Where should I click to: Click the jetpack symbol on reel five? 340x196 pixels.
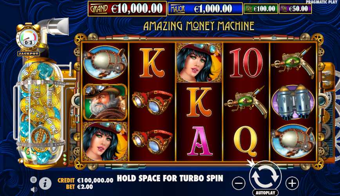coord(293,102)
